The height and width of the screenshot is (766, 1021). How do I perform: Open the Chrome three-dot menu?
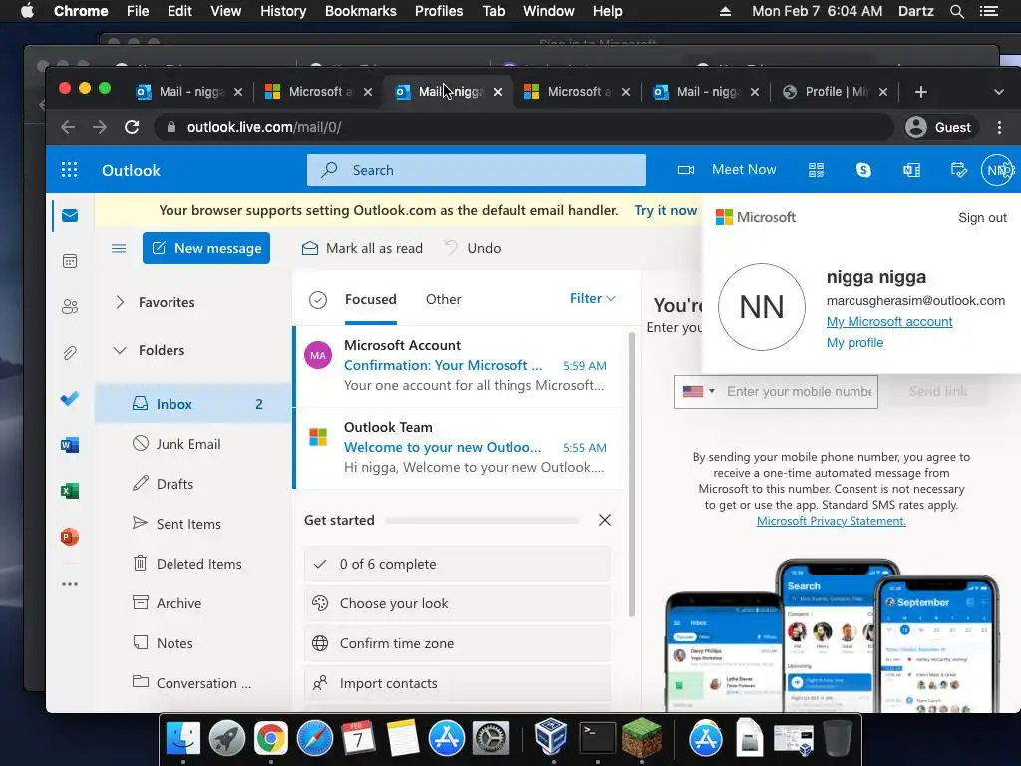999,127
